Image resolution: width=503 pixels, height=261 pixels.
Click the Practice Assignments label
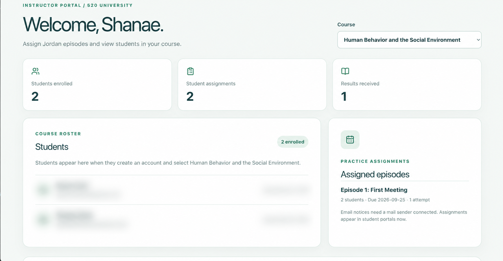point(375,161)
